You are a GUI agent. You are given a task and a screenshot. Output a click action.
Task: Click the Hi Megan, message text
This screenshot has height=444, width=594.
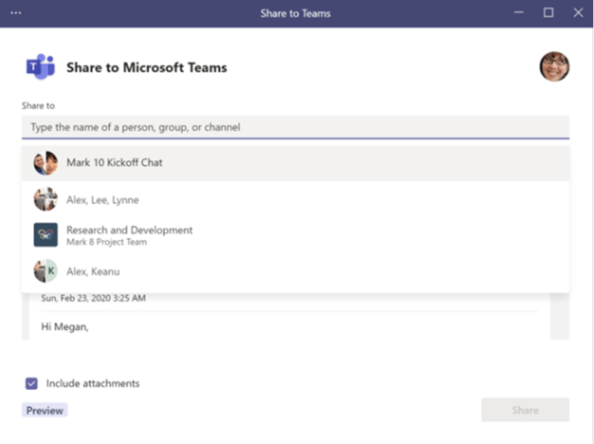pyautogui.click(x=65, y=327)
